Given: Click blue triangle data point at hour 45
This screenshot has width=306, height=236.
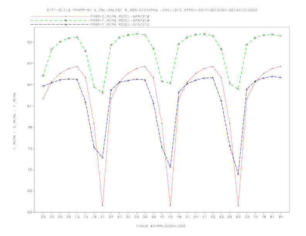Looking at the screenshot, I should click(x=170, y=167).
